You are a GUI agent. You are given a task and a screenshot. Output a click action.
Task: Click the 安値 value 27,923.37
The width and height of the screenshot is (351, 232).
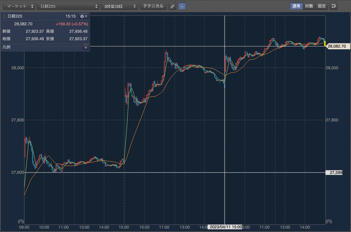(78, 39)
